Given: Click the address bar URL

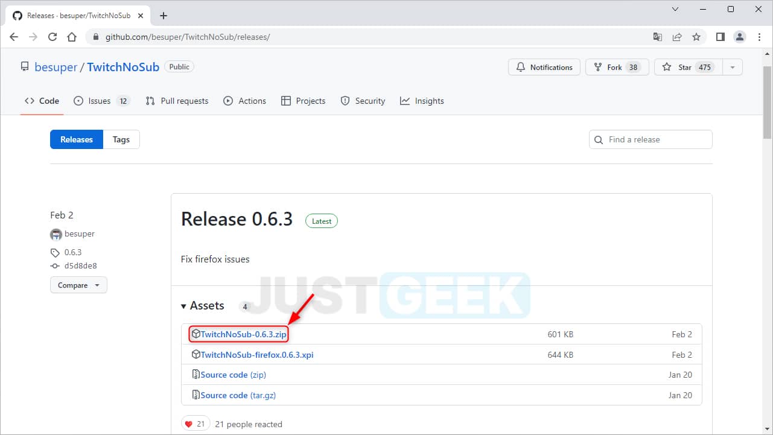Looking at the screenshot, I should coord(188,37).
